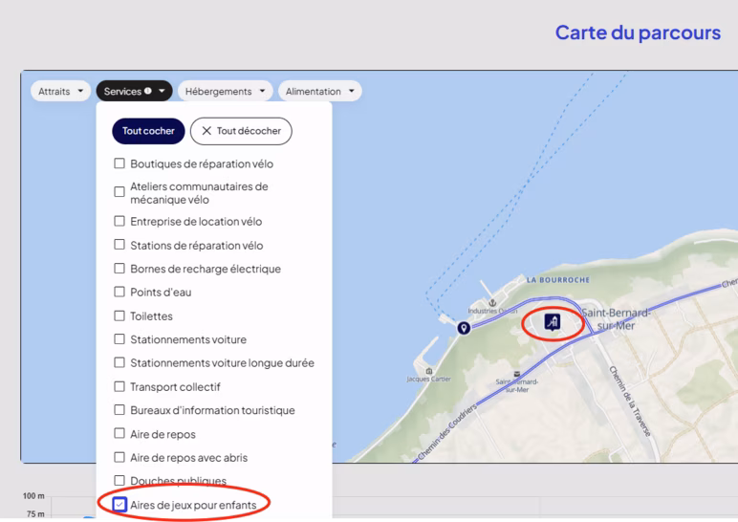
Task: Click the Tout cocher button
Action: 148,131
